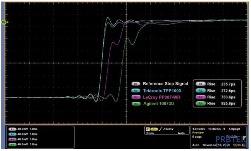Select the 925.8ps rise time value
251x151 pixels.
click(228, 103)
